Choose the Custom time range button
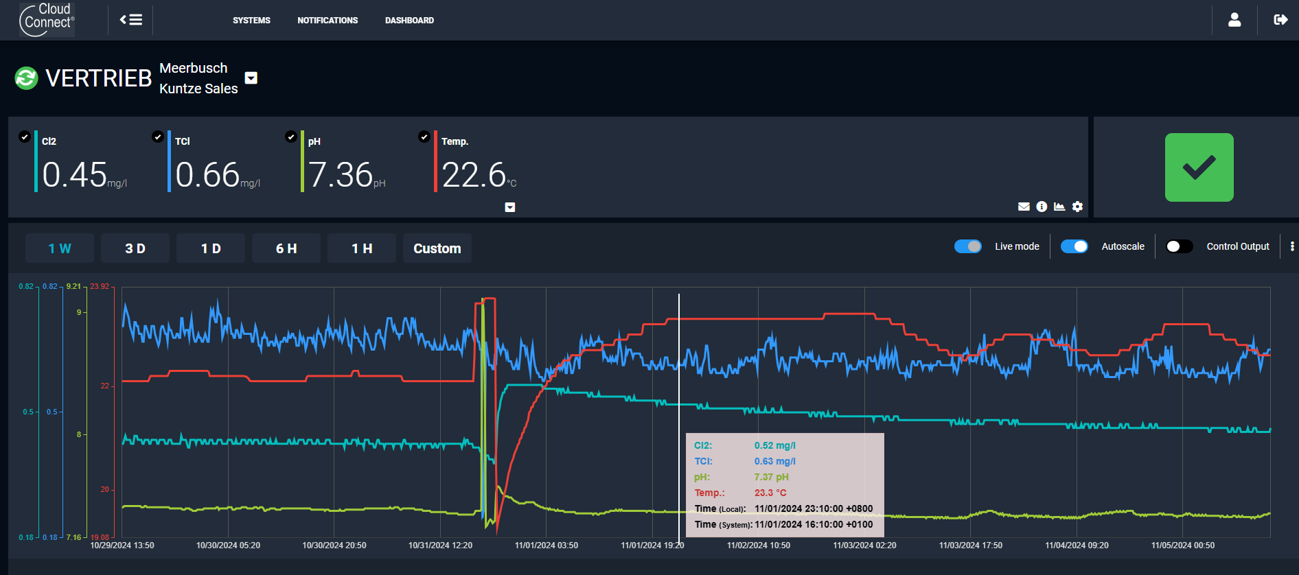This screenshot has height=575, width=1299. click(437, 248)
